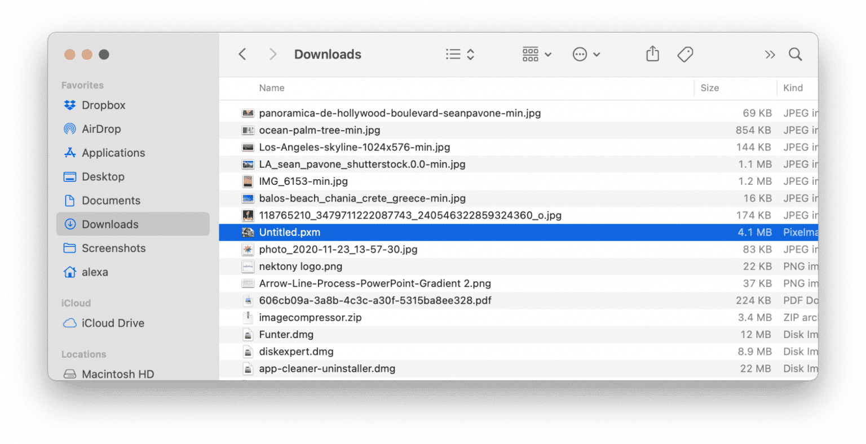Select the Untitled.pxm file thumbnail

click(x=248, y=232)
